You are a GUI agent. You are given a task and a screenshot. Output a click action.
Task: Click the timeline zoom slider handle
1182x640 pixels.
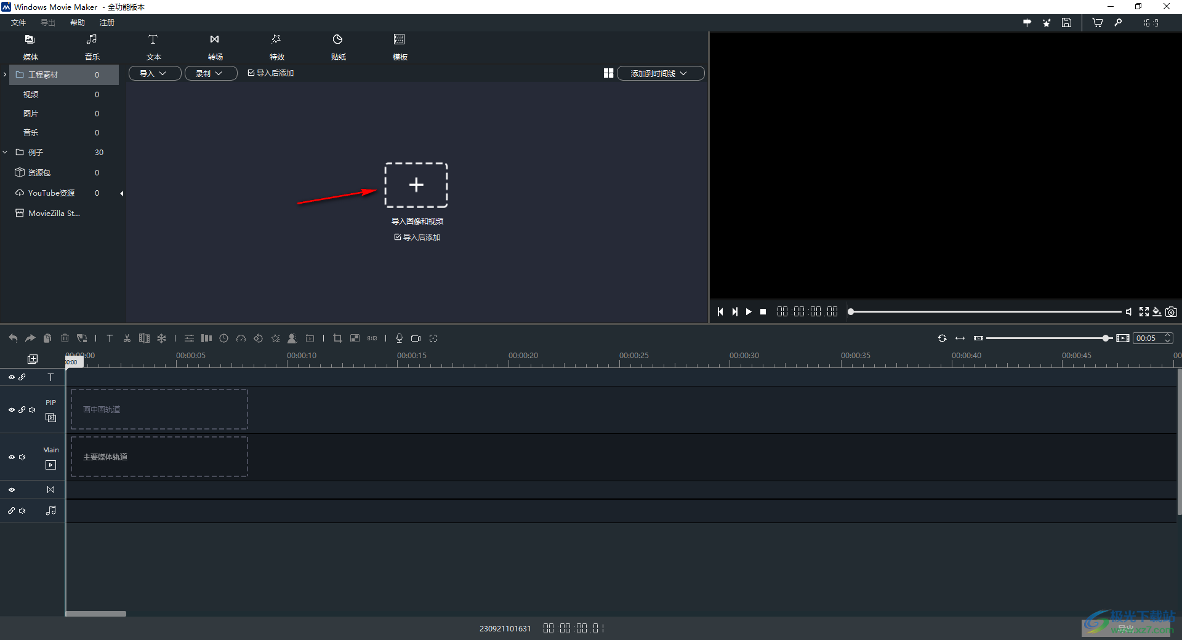(x=1106, y=338)
